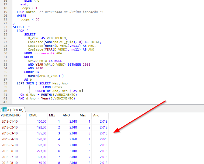204x164 pixels.
Task: Click the uppercase ANO column header
Action: [66, 115]
